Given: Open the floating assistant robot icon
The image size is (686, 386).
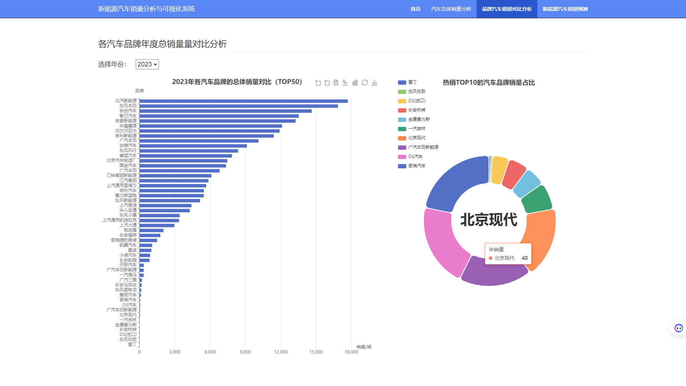Looking at the screenshot, I should [678, 328].
